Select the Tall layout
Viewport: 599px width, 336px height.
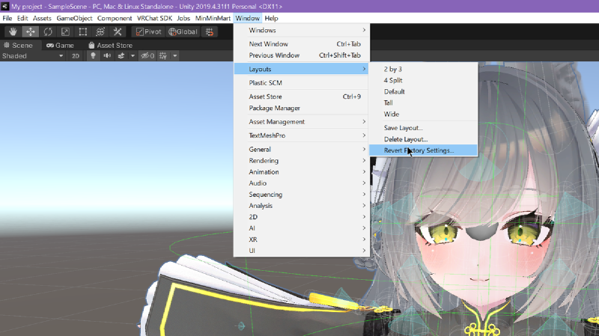pos(423,103)
